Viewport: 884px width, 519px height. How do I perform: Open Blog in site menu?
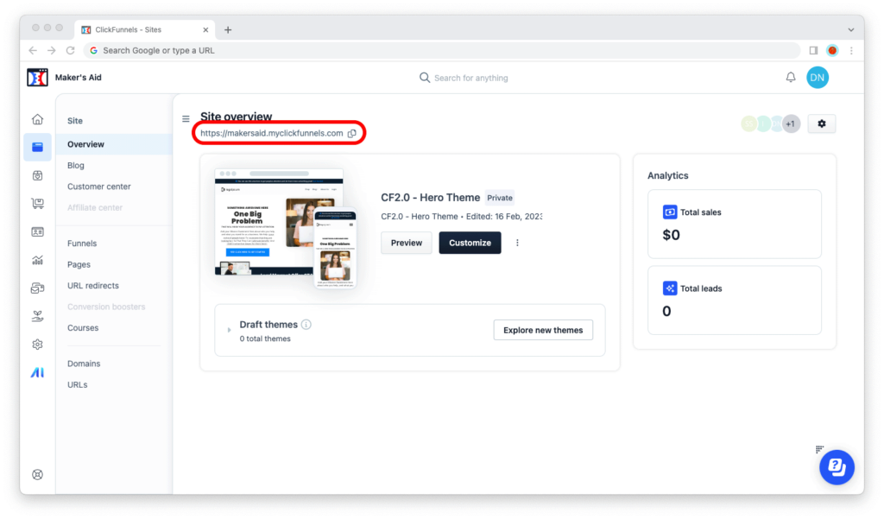[x=76, y=165]
